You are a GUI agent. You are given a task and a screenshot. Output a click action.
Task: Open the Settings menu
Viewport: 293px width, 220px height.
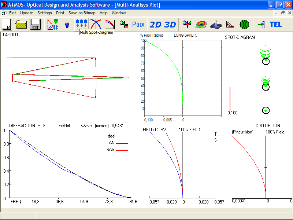tap(45, 13)
